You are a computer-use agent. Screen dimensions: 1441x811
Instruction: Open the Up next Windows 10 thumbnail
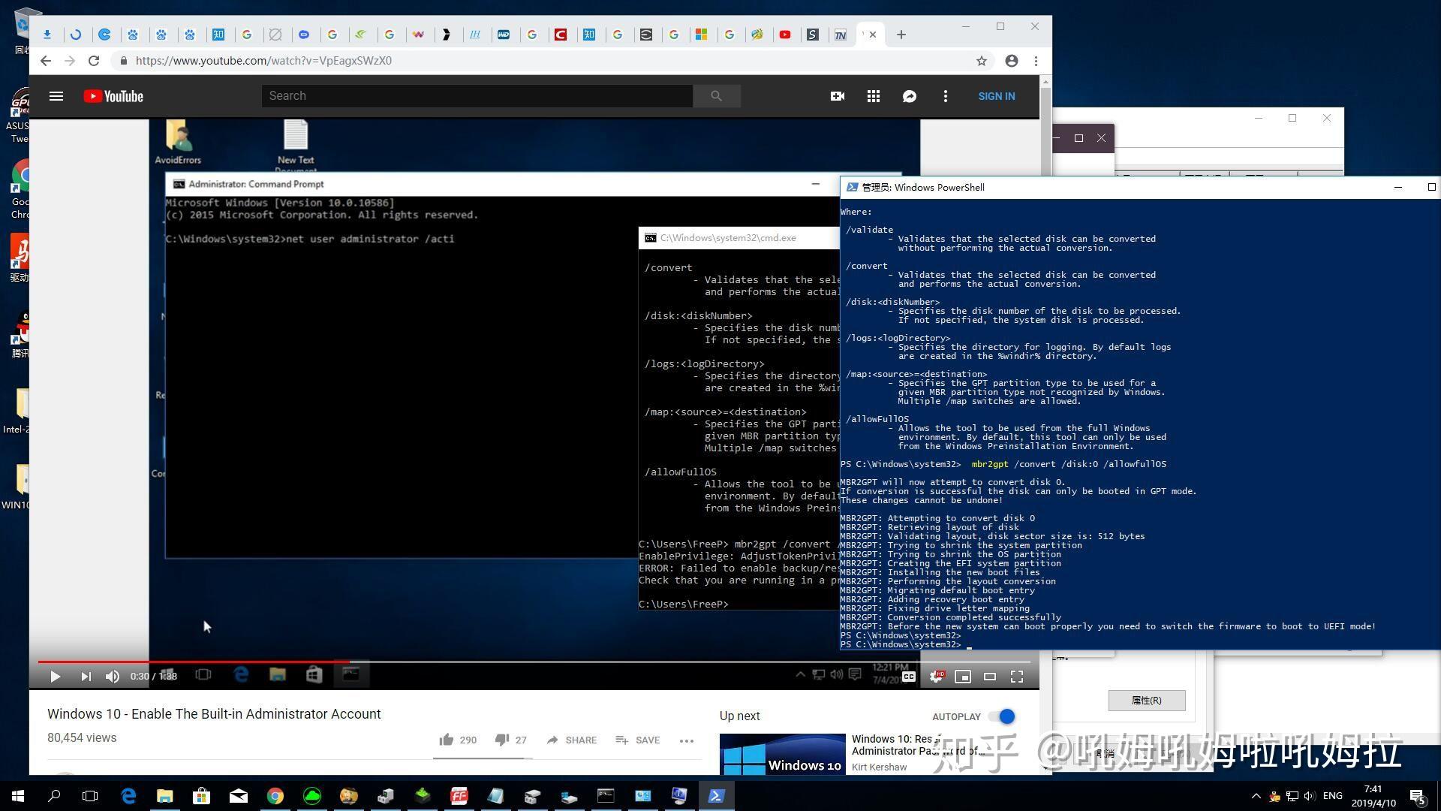pos(782,754)
